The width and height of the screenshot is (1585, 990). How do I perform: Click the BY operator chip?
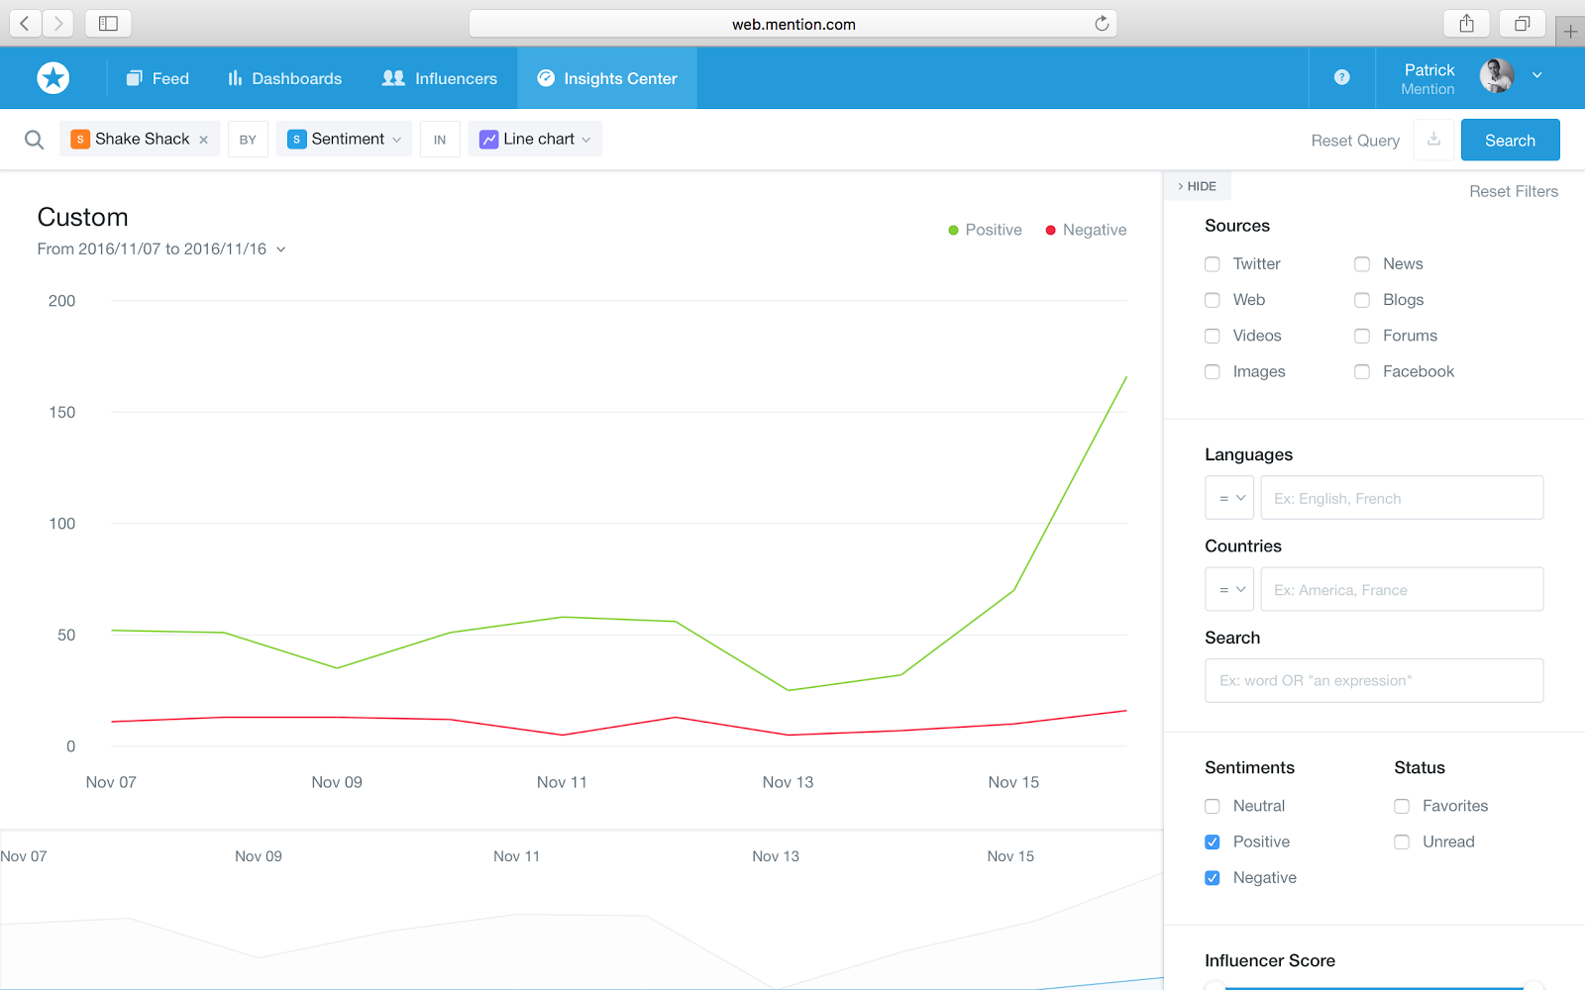(x=248, y=140)
